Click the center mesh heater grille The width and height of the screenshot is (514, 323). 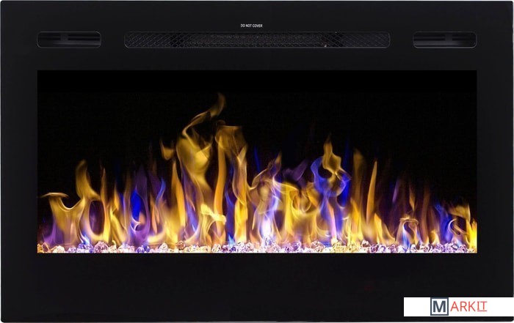click(x=257, y=40)
